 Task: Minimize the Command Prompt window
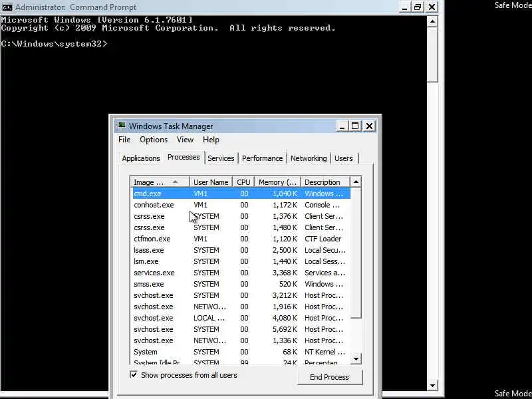click(404, 7)
